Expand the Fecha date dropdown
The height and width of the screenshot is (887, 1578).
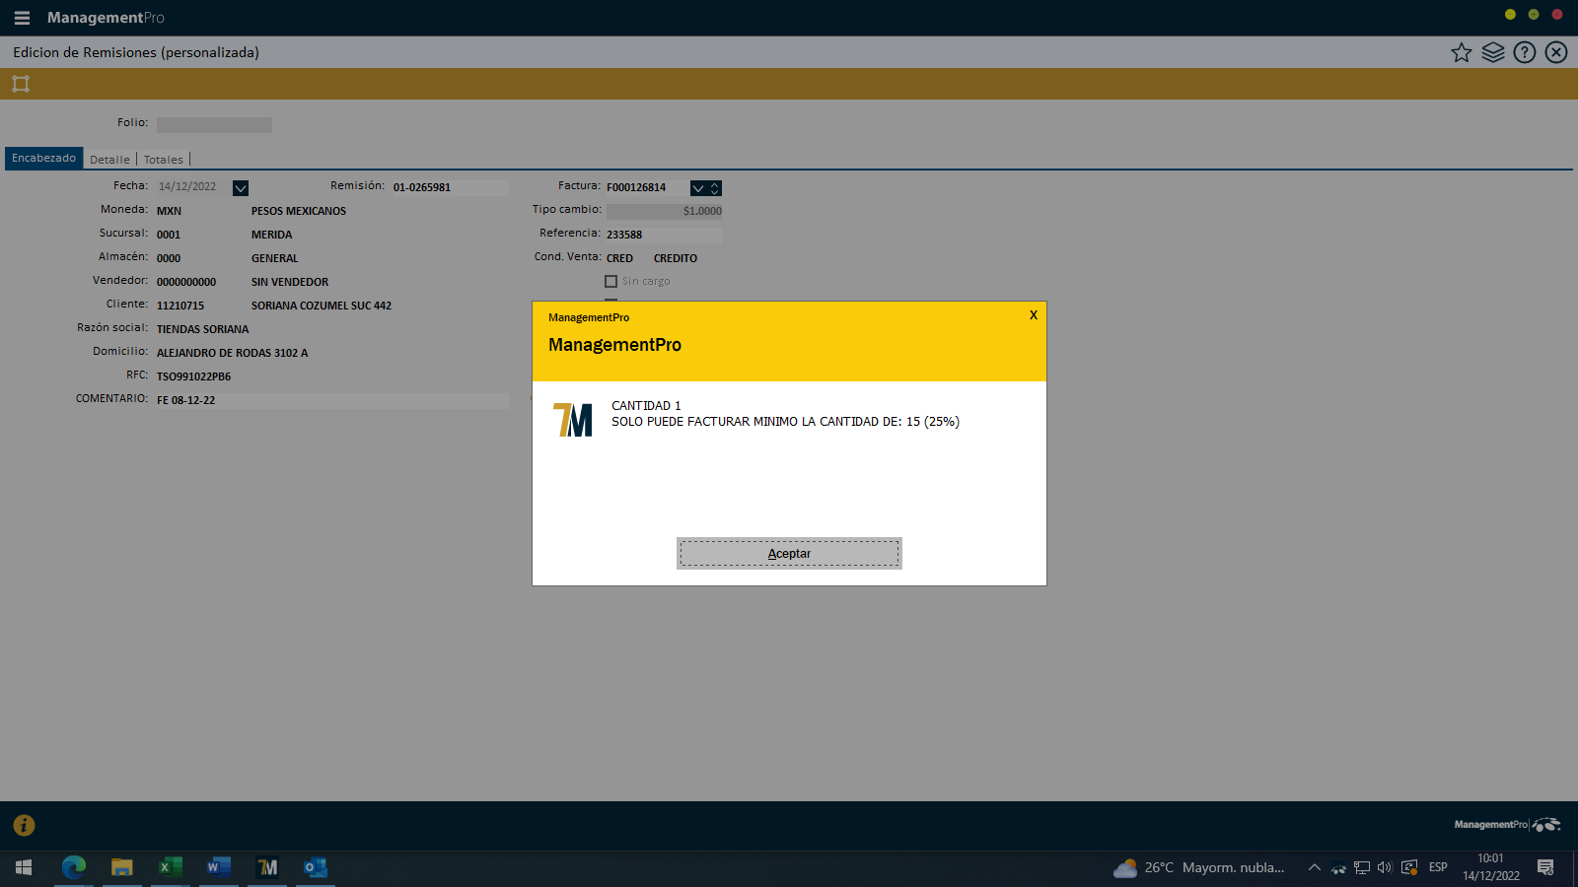pyautogui.click(x=241, y=188)
